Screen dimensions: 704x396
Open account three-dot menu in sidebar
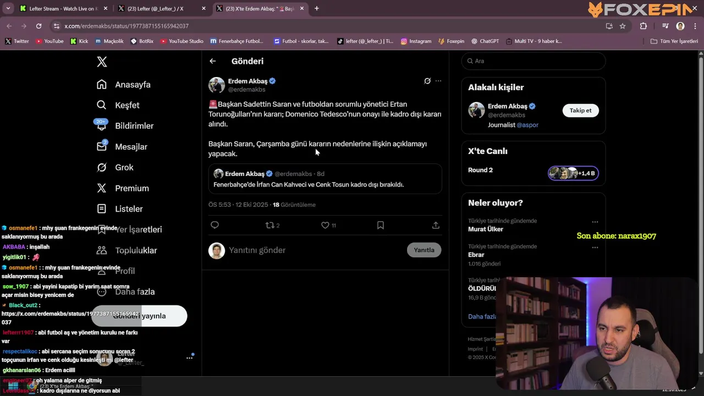click(189, 358)
